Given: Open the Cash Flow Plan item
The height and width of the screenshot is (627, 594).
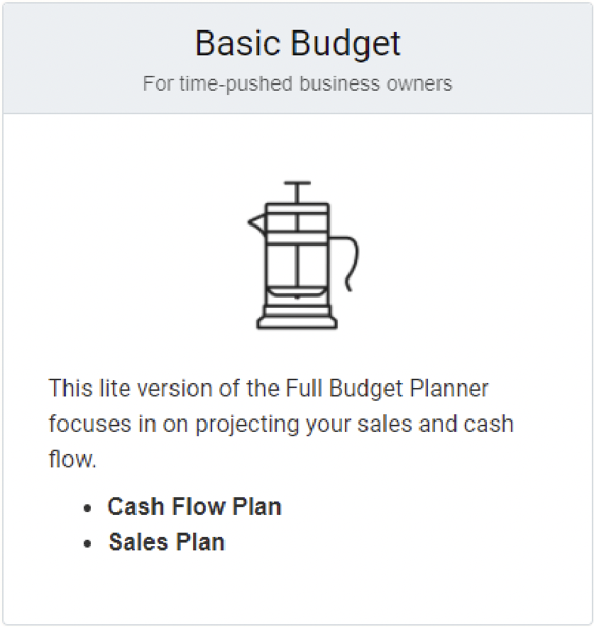Looking at the screenshot, I should (194, 507).
